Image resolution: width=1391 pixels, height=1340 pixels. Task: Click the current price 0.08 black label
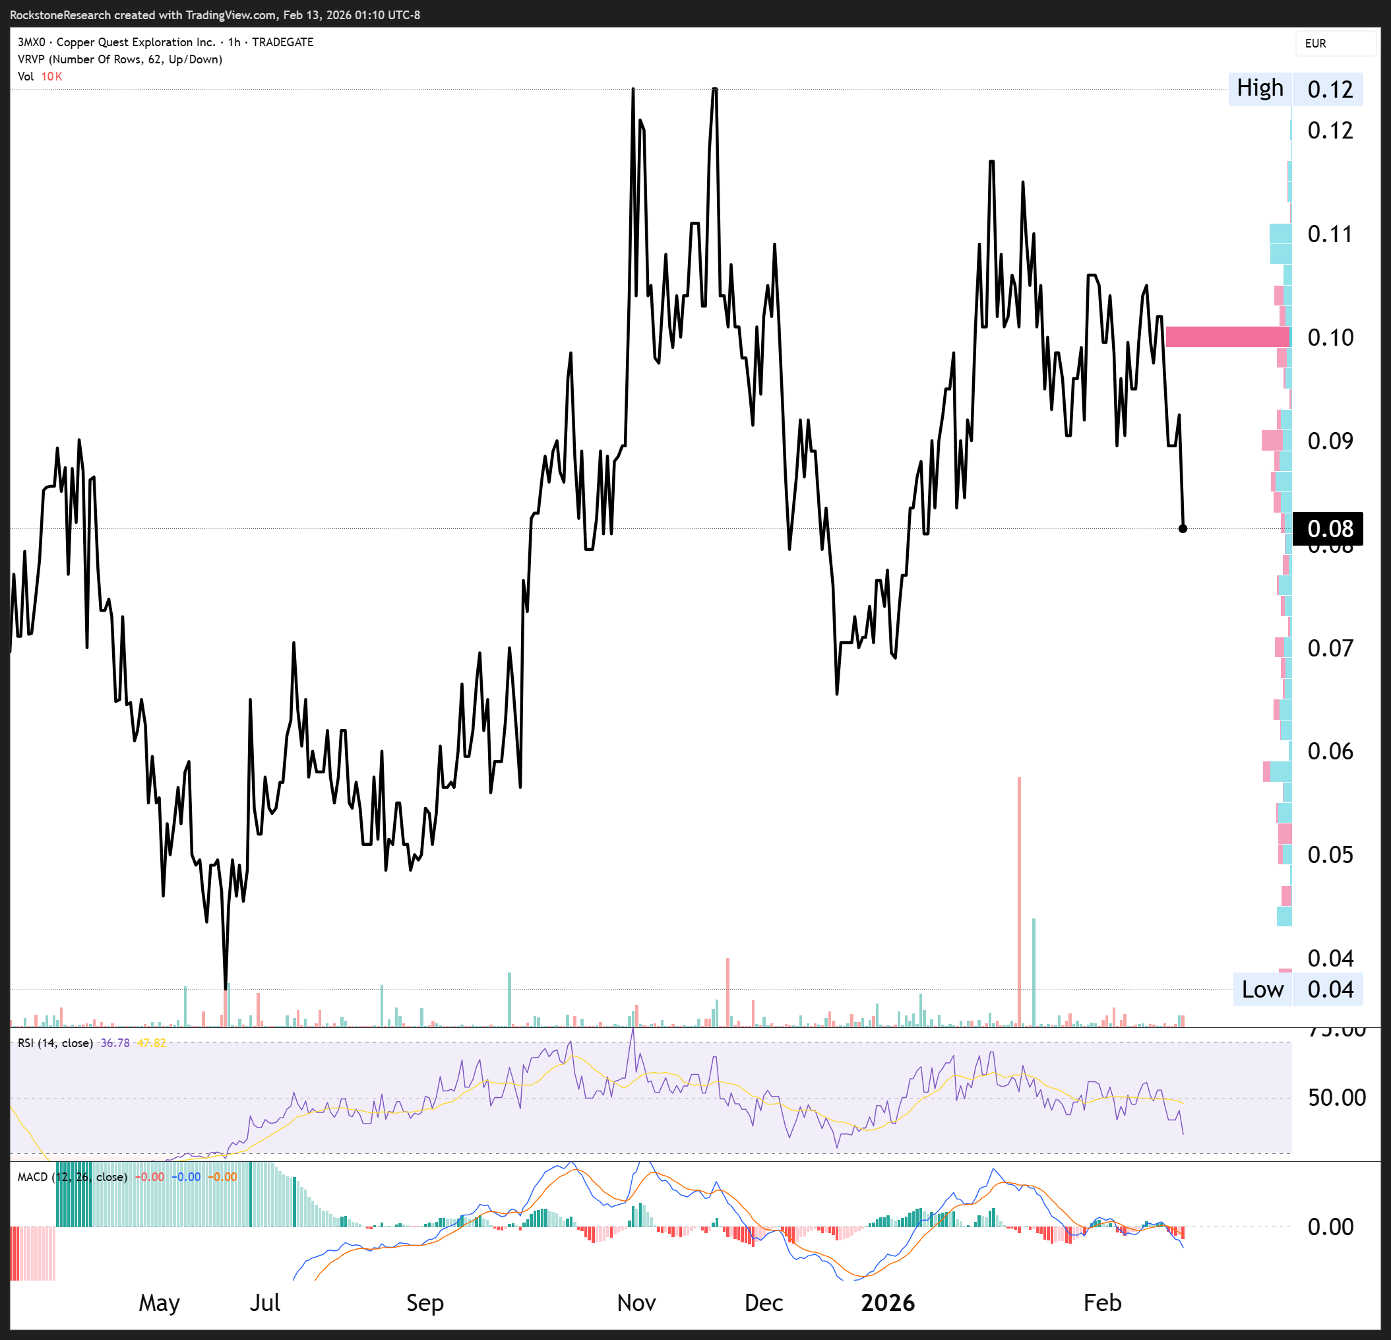pyautogui.click(x=1328, y=528)
